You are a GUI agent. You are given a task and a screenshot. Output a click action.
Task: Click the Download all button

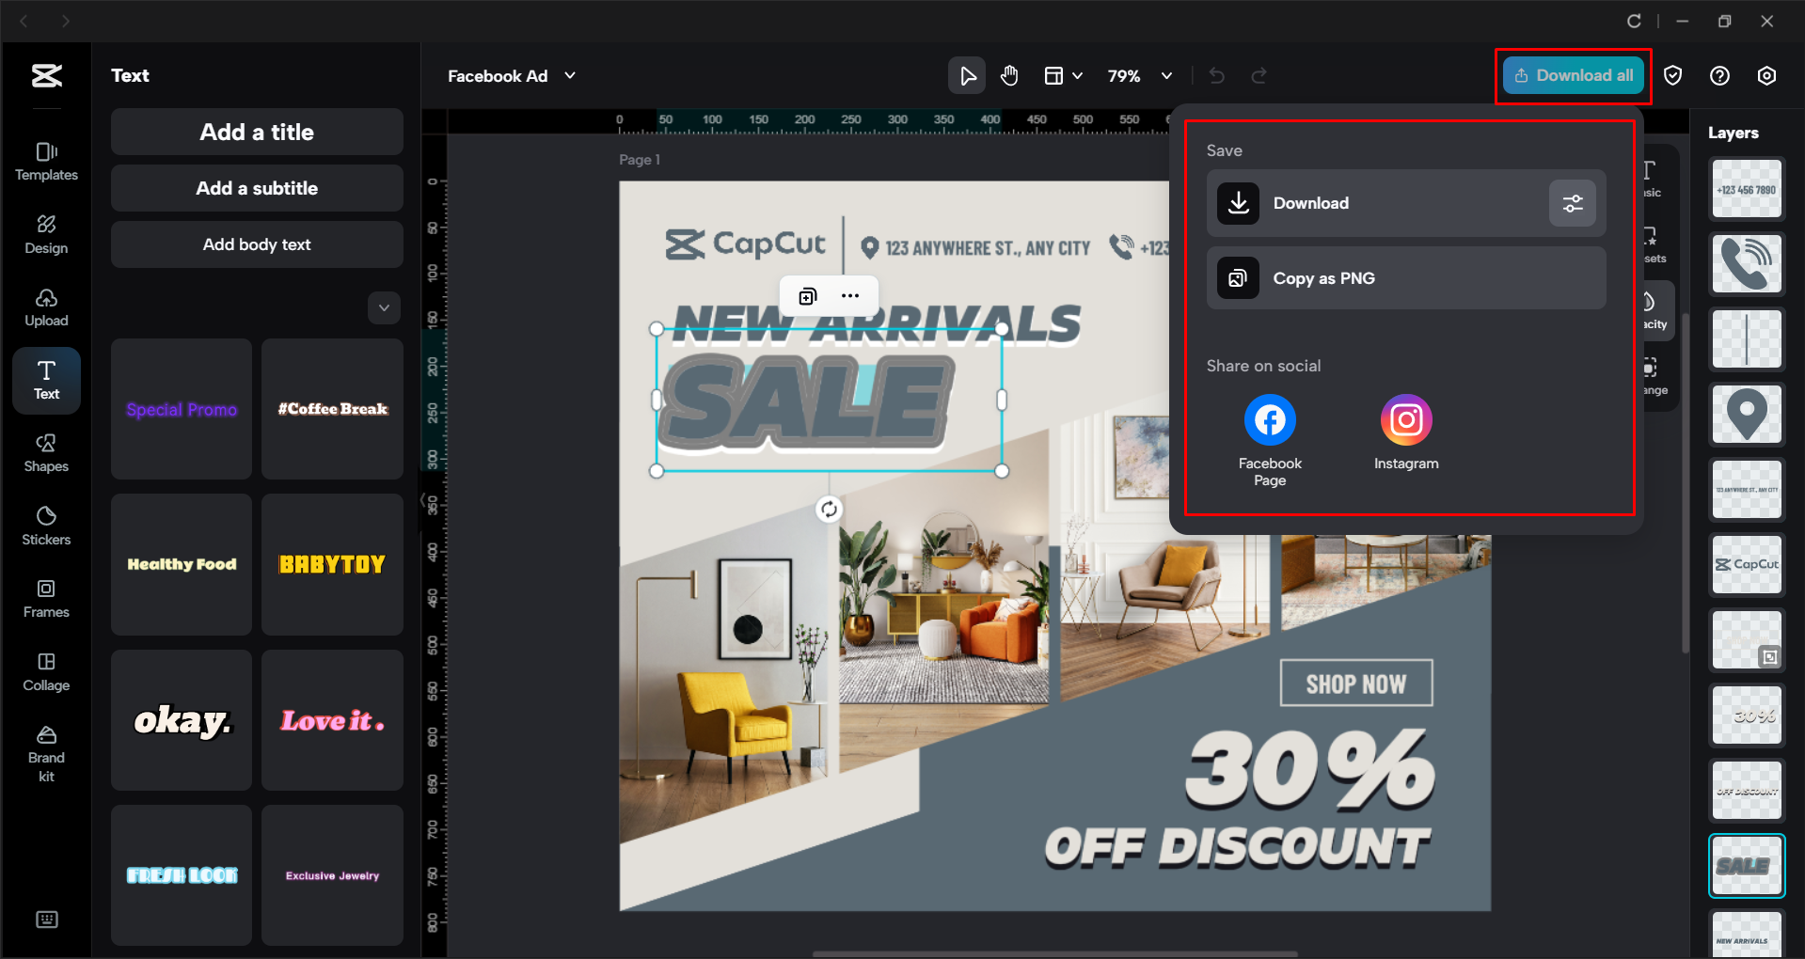pos(1572,75)
